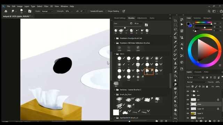Viewport: 223px width, 125px height.
Task: Switch to the Swatches tab
Action: pyautogui.click(x=197, y=18)
